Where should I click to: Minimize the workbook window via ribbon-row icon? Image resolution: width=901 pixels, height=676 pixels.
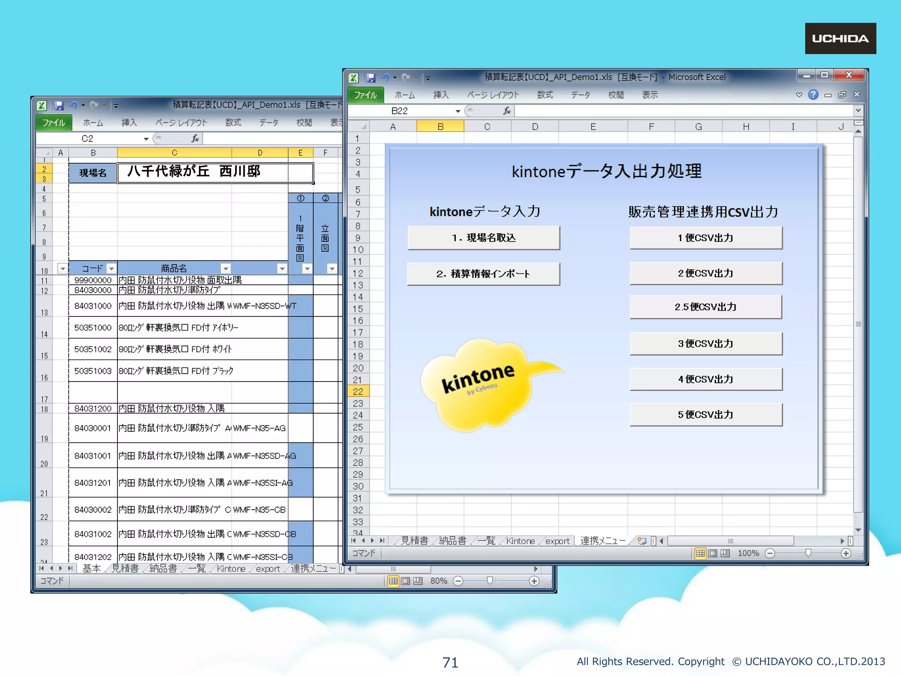pos(828,95)
